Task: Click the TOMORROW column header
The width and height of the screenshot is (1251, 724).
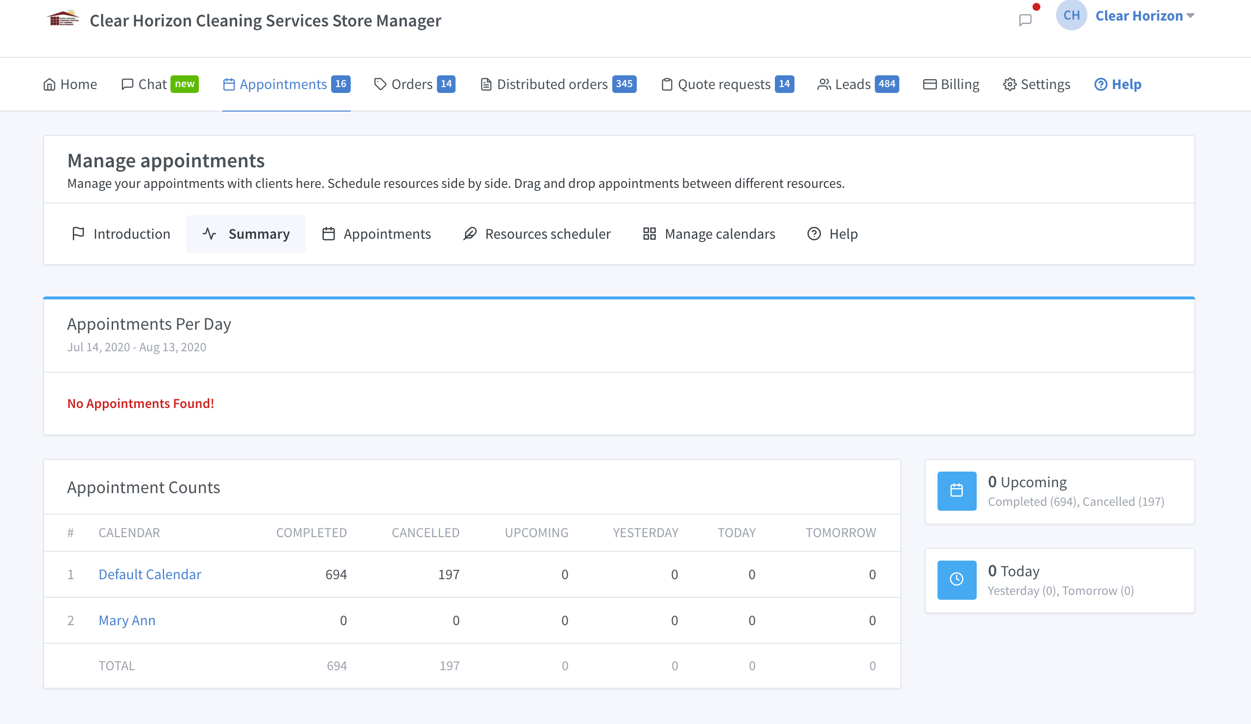Action: coord(841,533)
